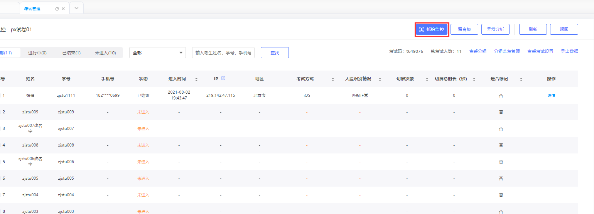Close the 考试管理 tab

coord(63,8)
